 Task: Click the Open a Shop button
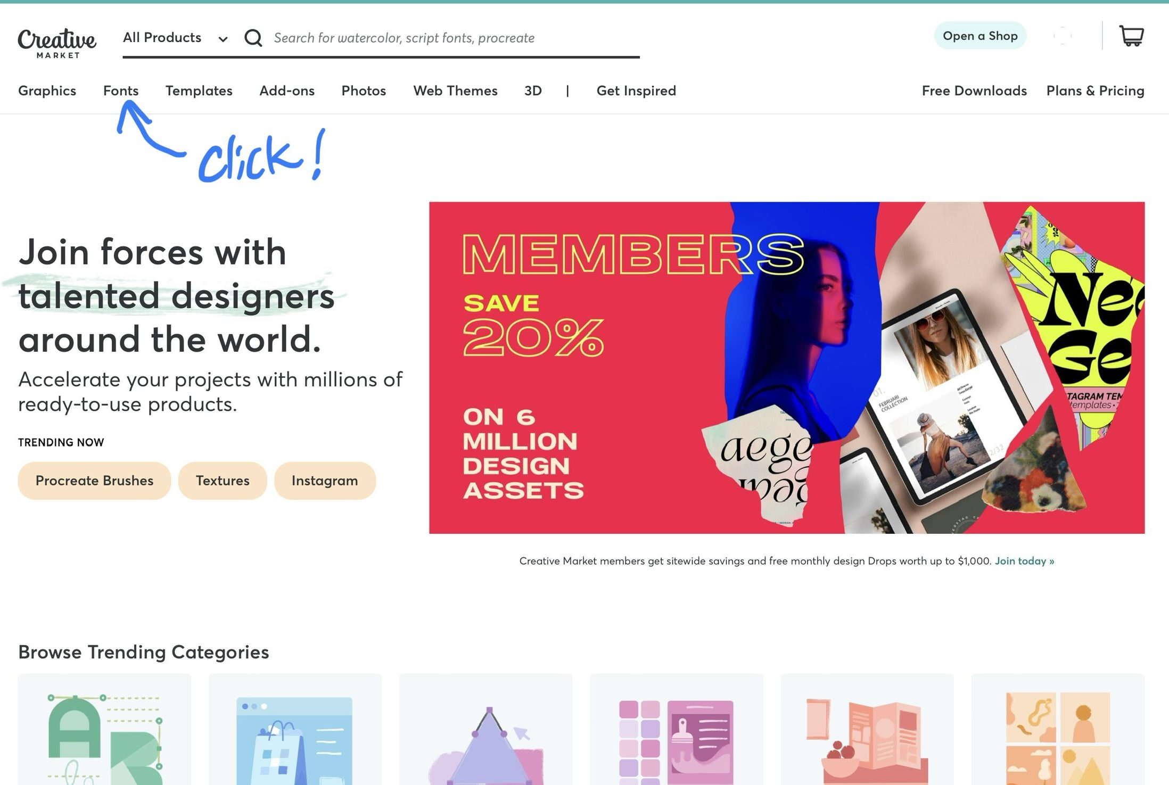[x=979, y=36]
